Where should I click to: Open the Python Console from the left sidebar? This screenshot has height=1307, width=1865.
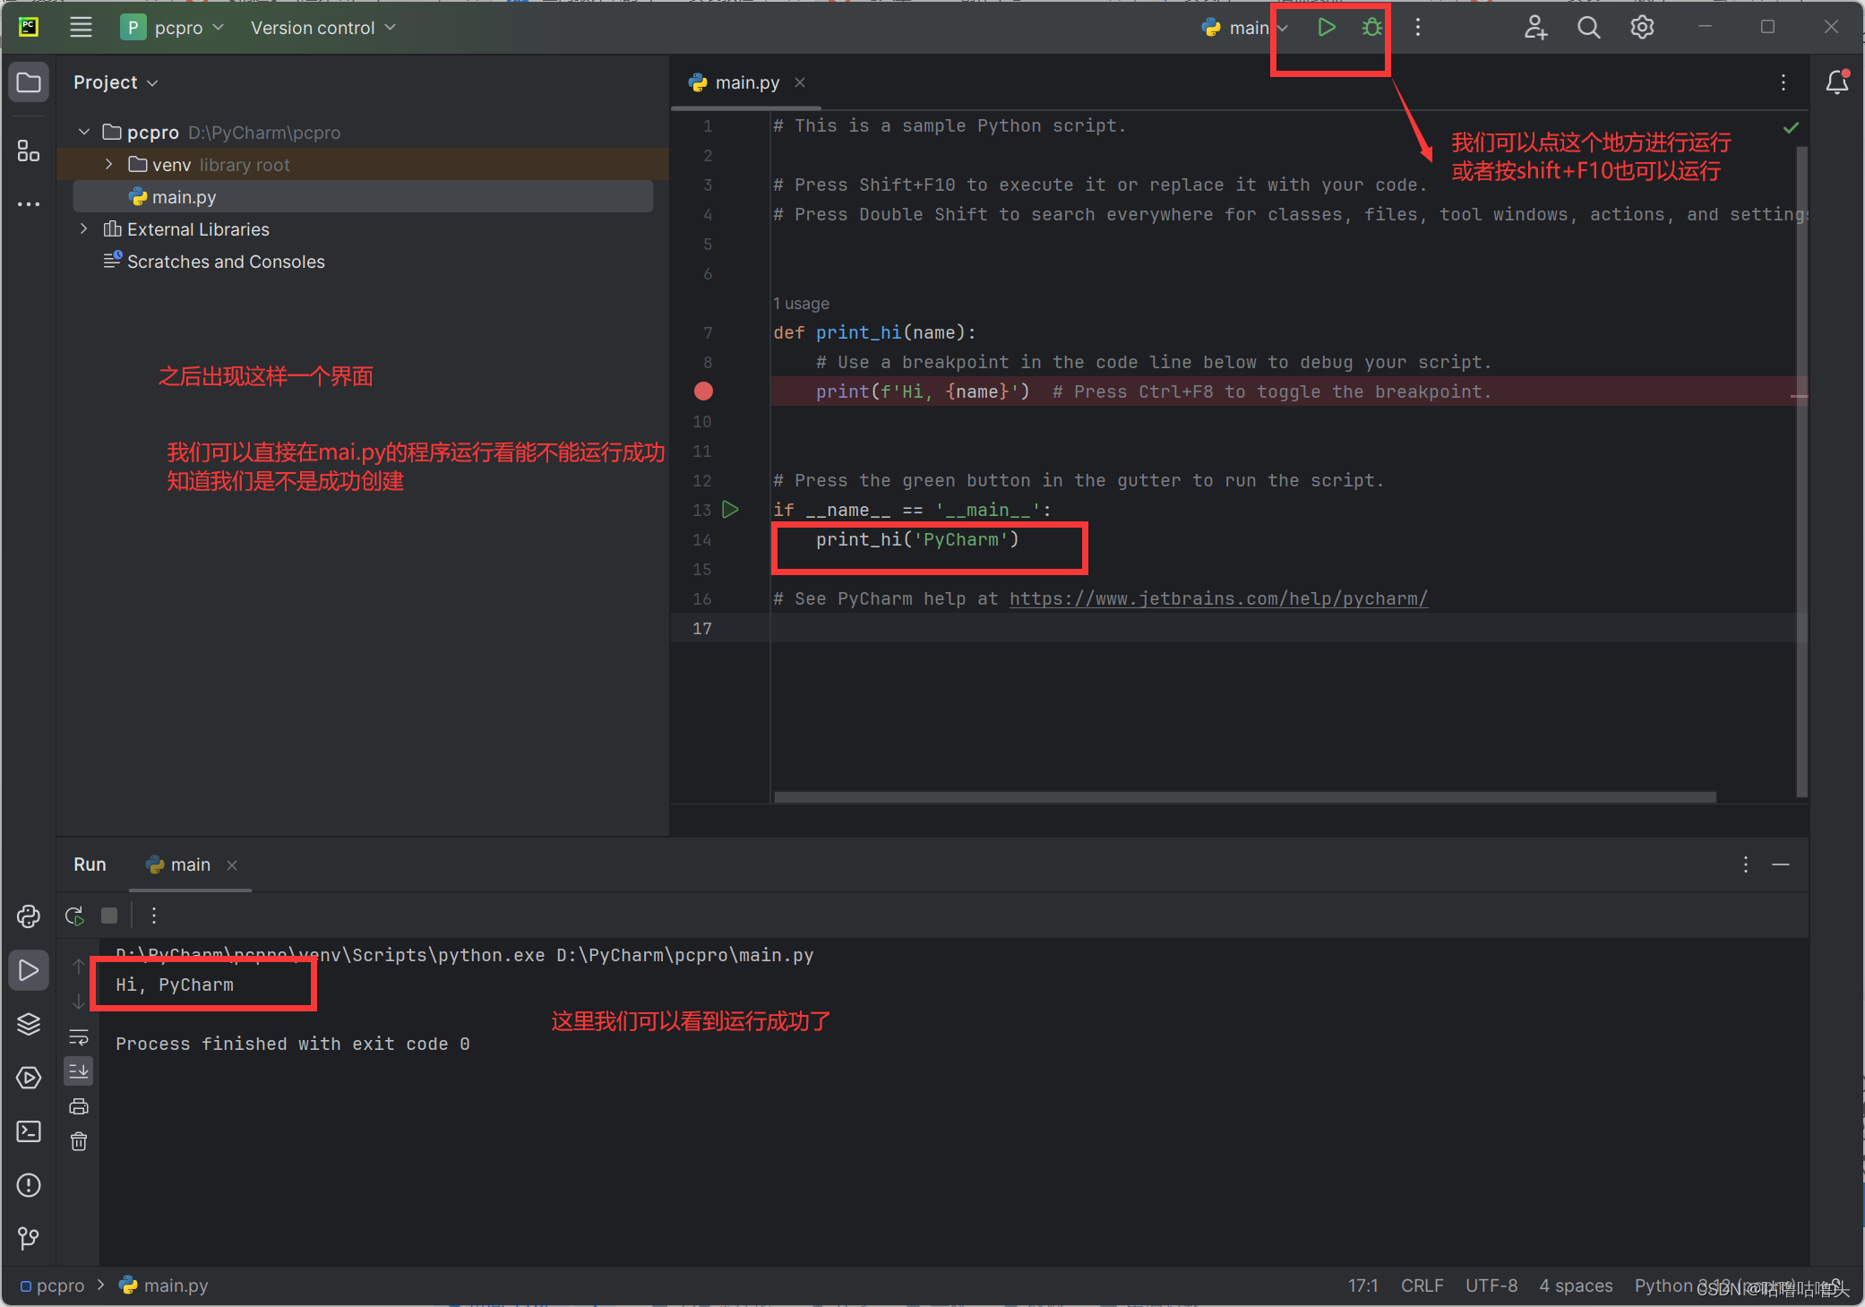point(28,916)
